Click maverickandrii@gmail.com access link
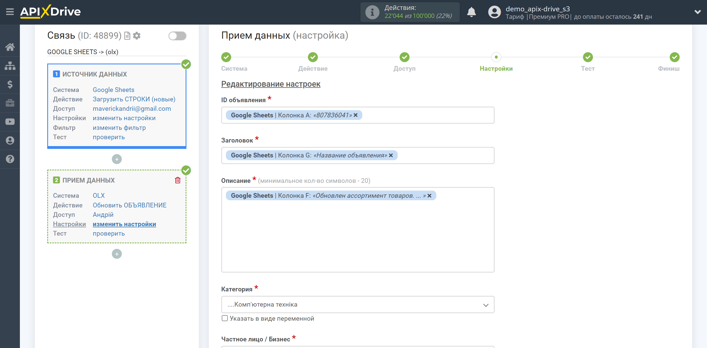The image size is (707, 348). (x=132, y=109)
